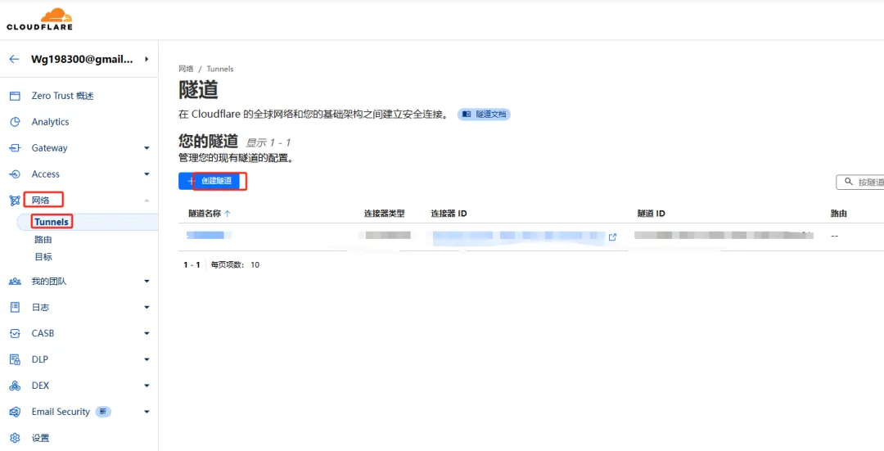Open the Email Security menu item
The image size is (884, 451).
[x=61, y=412]
